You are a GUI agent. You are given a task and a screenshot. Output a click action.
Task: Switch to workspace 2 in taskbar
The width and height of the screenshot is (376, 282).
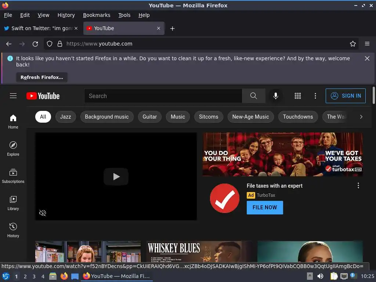25,276
